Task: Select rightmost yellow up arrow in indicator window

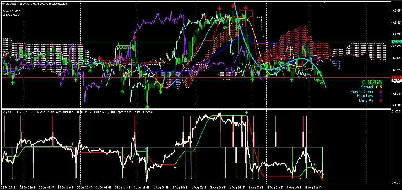Action: [300, 179]
